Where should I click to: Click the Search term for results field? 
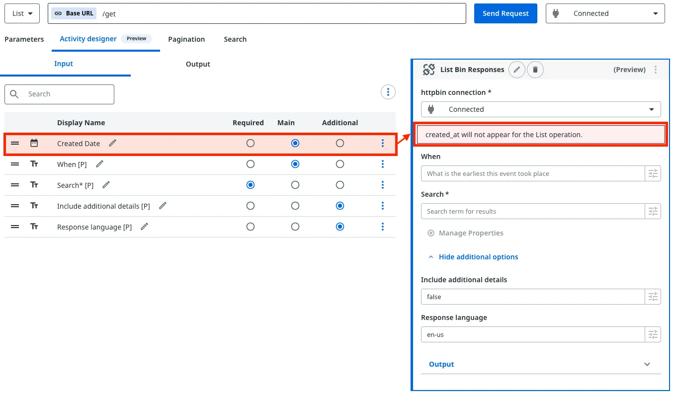click(x=532, y=211)
